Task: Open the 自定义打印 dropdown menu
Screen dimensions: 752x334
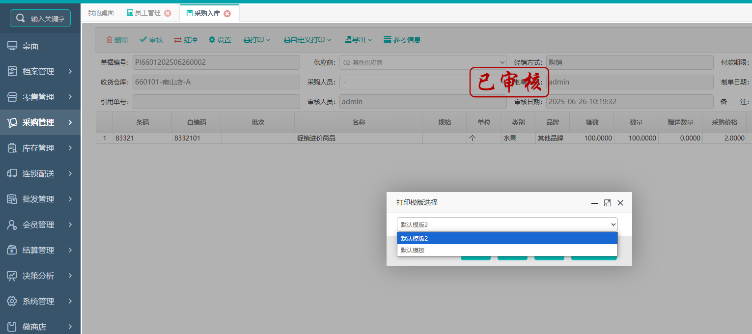Action: (307, 40)
